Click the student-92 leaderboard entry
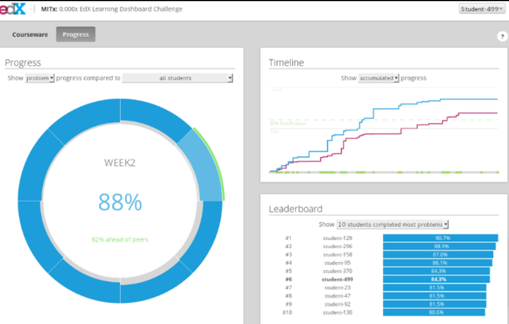Image resolution: width=509 pixels, height=324 pixels. pyautogui.click(x=338, y=304)
